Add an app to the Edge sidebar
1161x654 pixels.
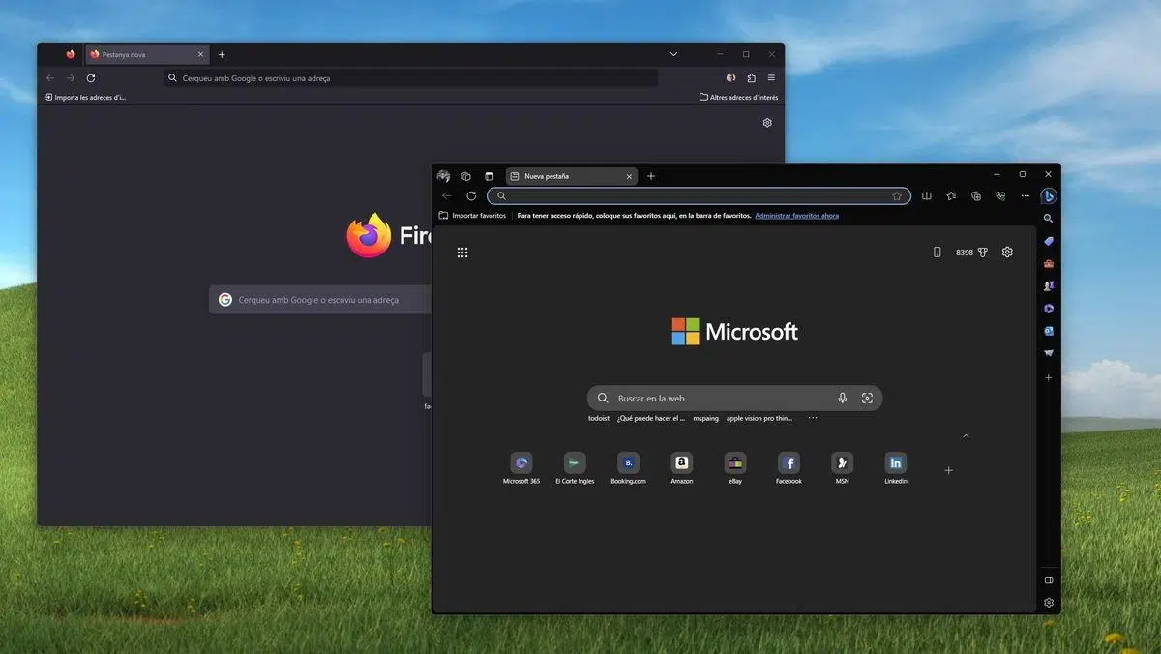point(1049,377)
